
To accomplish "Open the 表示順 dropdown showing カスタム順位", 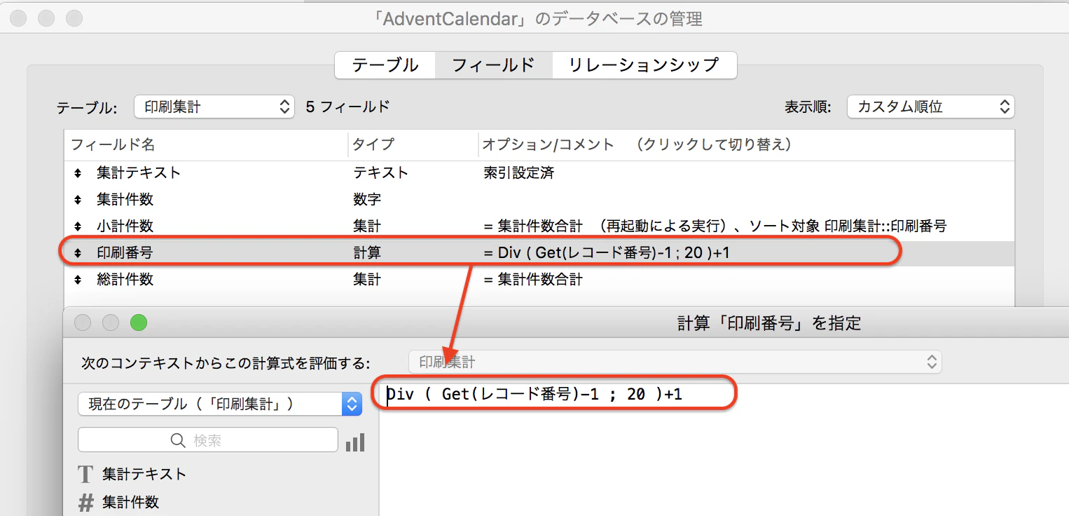I will 930,107.
